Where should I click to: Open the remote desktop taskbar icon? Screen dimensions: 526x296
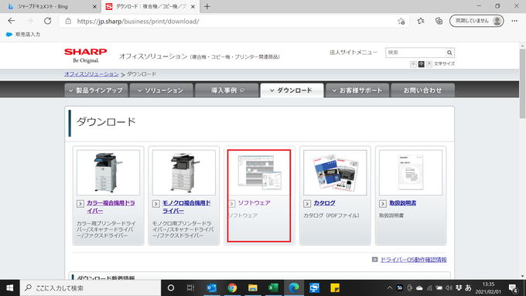(314, 287)
